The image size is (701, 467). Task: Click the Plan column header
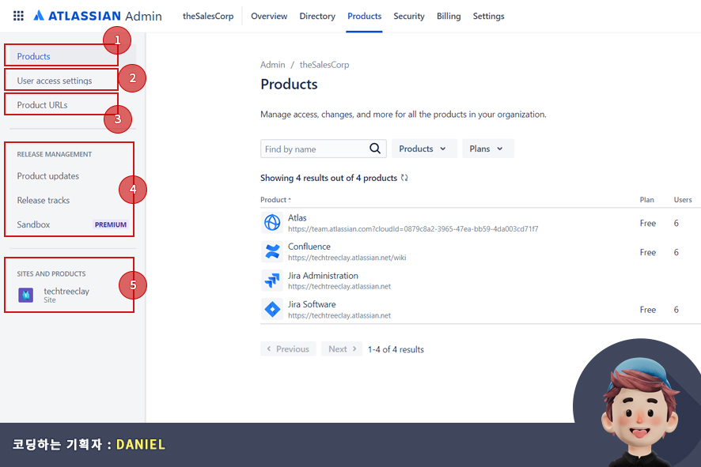click(646, 200)
